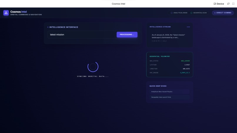Click the orbital sync loading spinner

coord(93,67)
